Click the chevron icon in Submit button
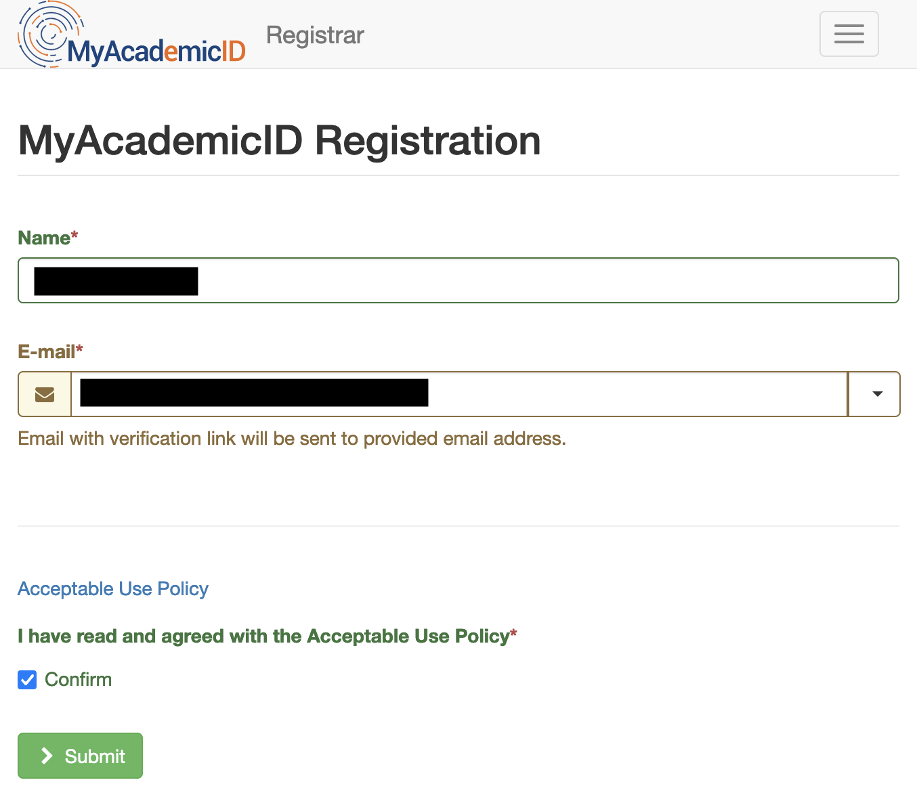The image size is (917, 799). click(47, 756)
